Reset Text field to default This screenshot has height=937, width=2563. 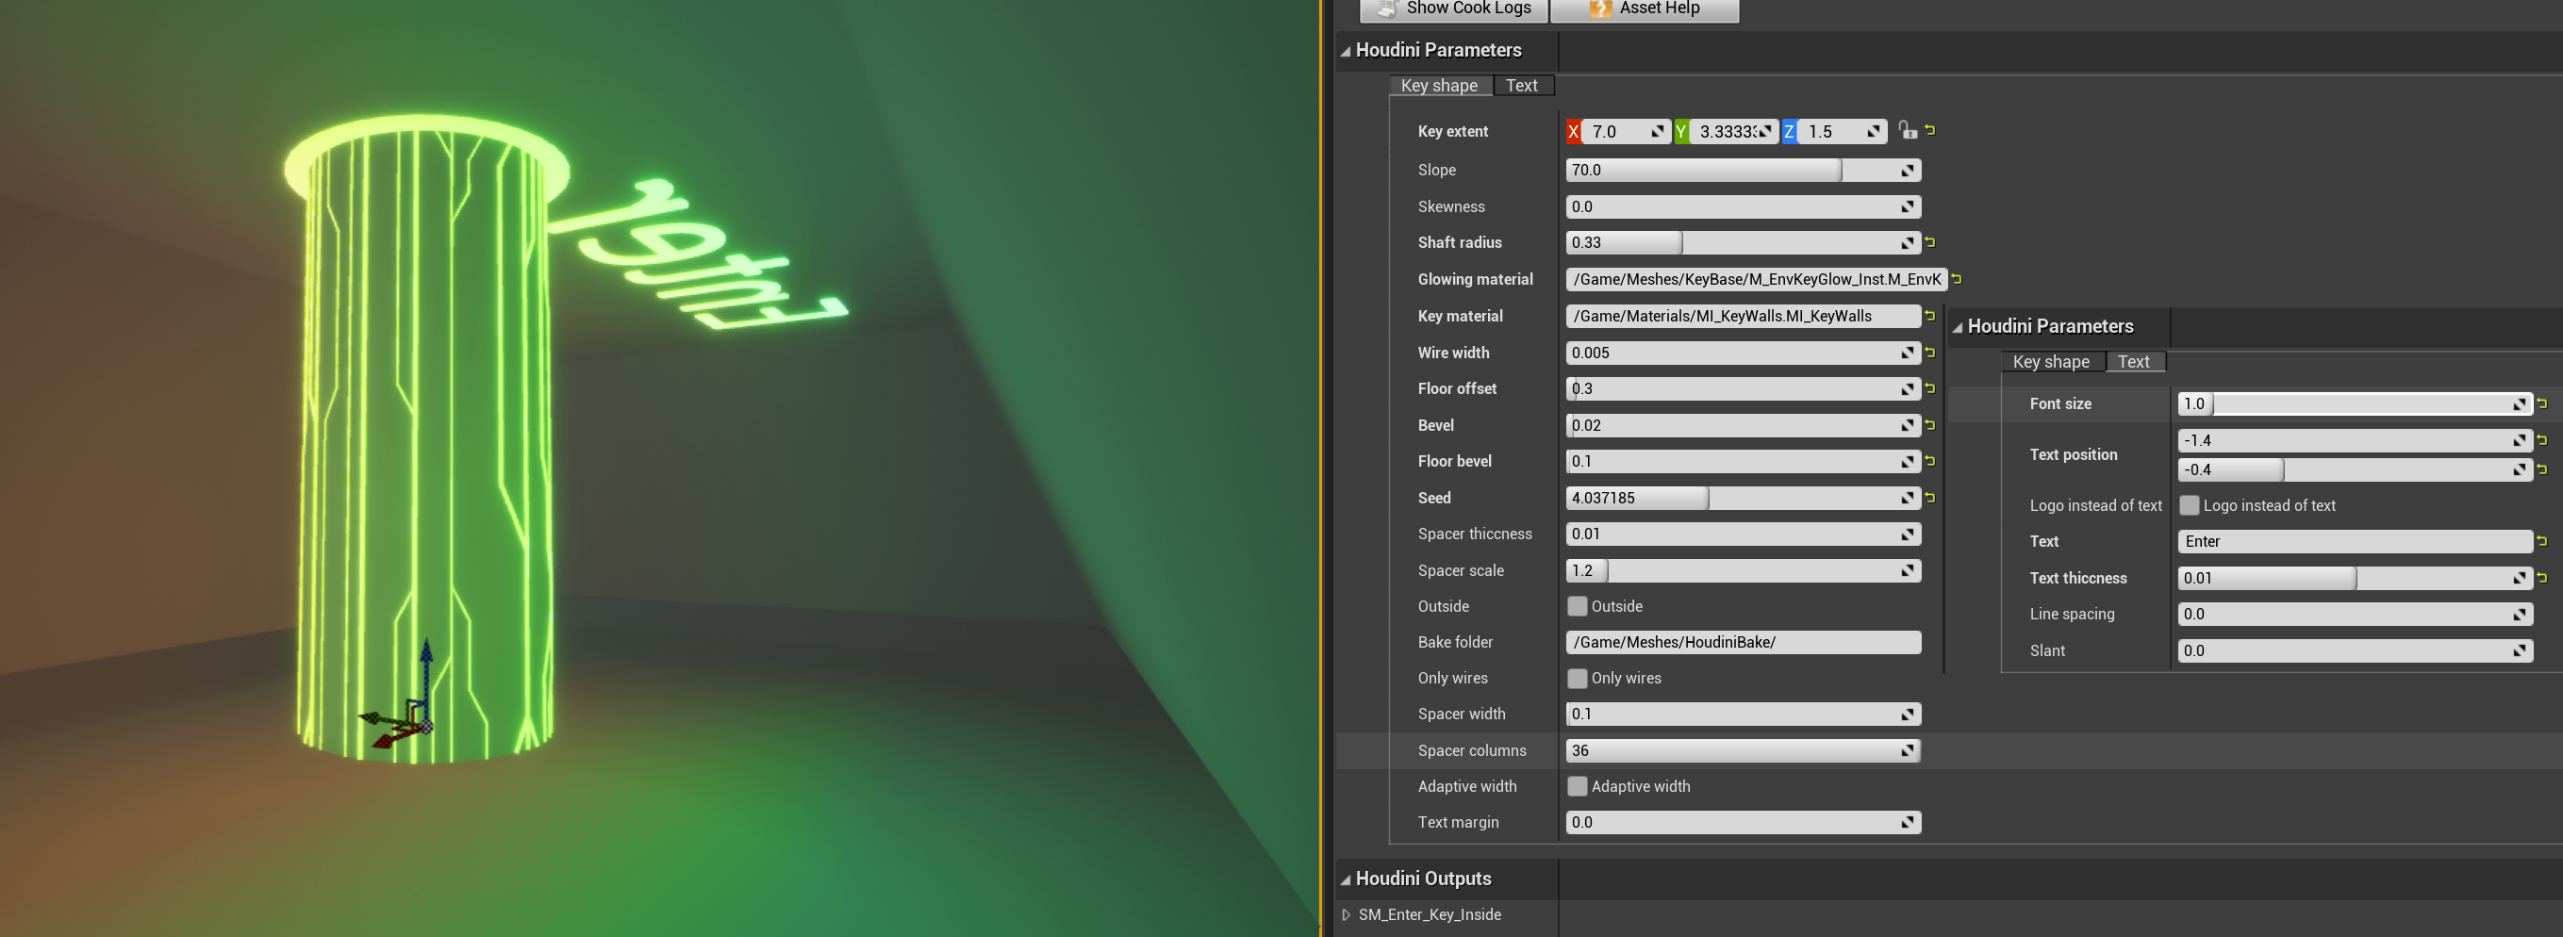click(2542, 541)
